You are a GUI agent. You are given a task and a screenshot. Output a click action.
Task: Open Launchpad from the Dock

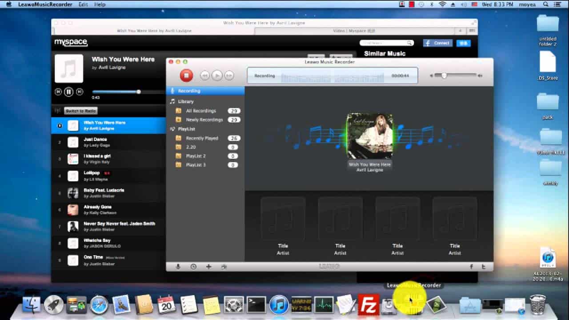[54, 305]
